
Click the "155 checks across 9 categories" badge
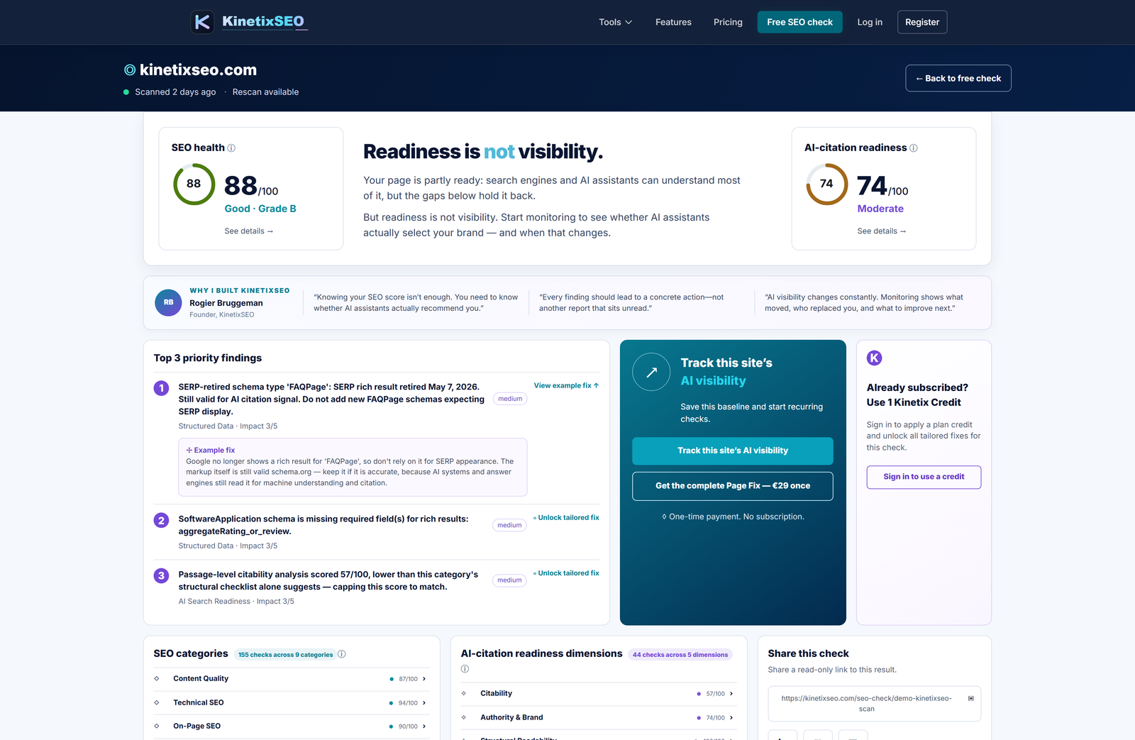(285, 655)
